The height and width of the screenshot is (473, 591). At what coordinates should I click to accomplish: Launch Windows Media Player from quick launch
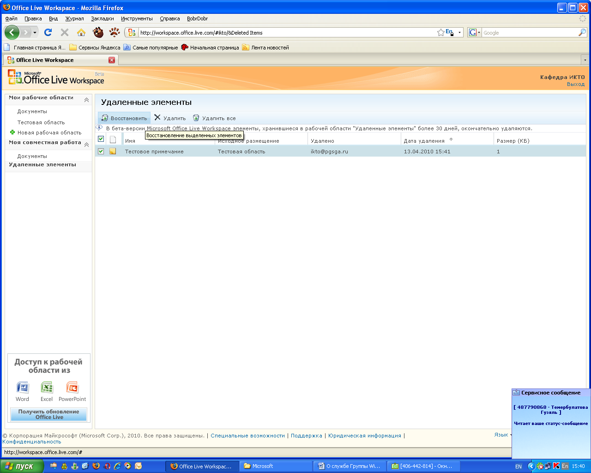(x=127, y=466)
